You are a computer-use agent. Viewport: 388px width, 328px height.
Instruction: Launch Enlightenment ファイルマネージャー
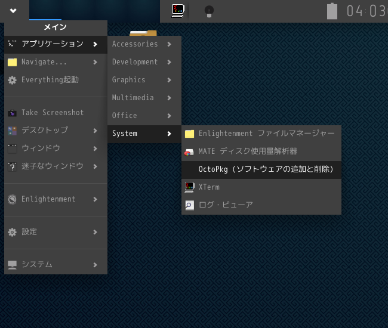click(x=261, y=134)
